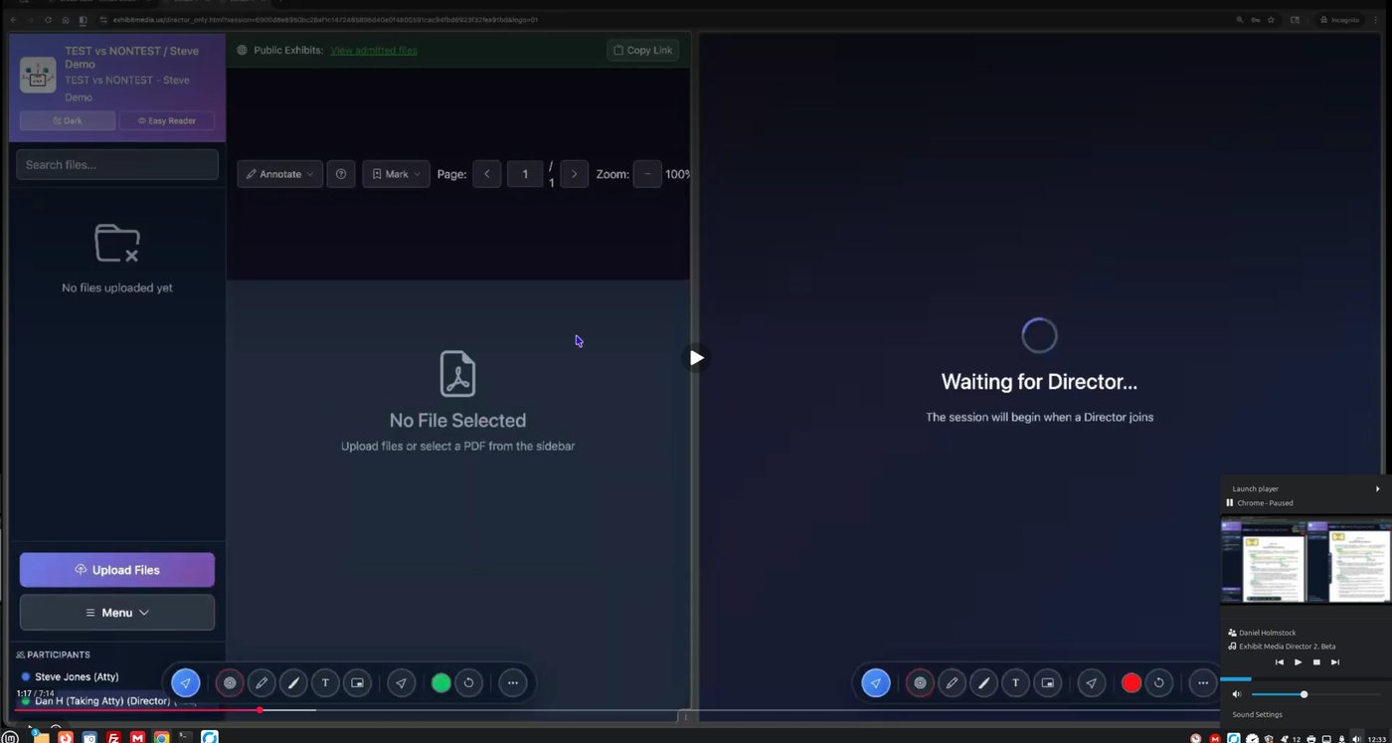The image size is (1392, 743).
Task: Activate the laser spotlight tool in right panel toolbar
Action: [920, 683]
